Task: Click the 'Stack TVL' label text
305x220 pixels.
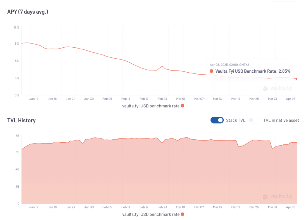Action: [235, 120]
